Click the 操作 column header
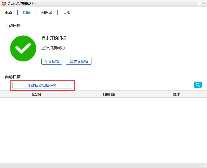207x168 pixels. pos(177,94)
